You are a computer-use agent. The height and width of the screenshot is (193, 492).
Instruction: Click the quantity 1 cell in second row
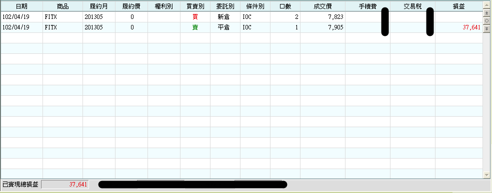pos(285,27)
